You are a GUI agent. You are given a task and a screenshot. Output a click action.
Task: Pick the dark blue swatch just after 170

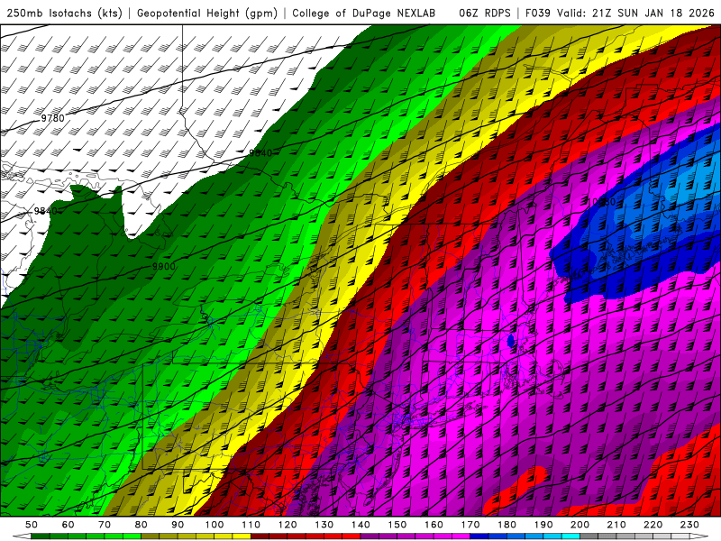pos(479,536)
